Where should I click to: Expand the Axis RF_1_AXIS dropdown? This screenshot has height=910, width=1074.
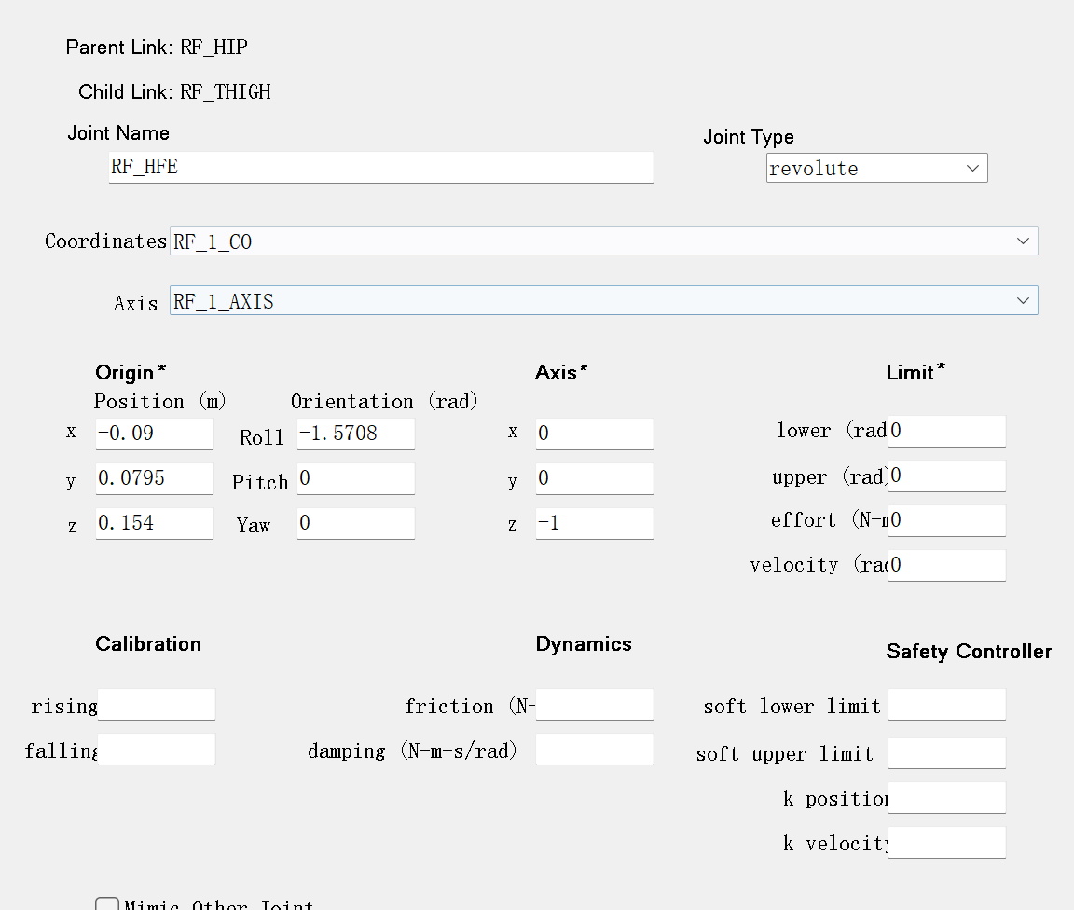coord(603,300)
